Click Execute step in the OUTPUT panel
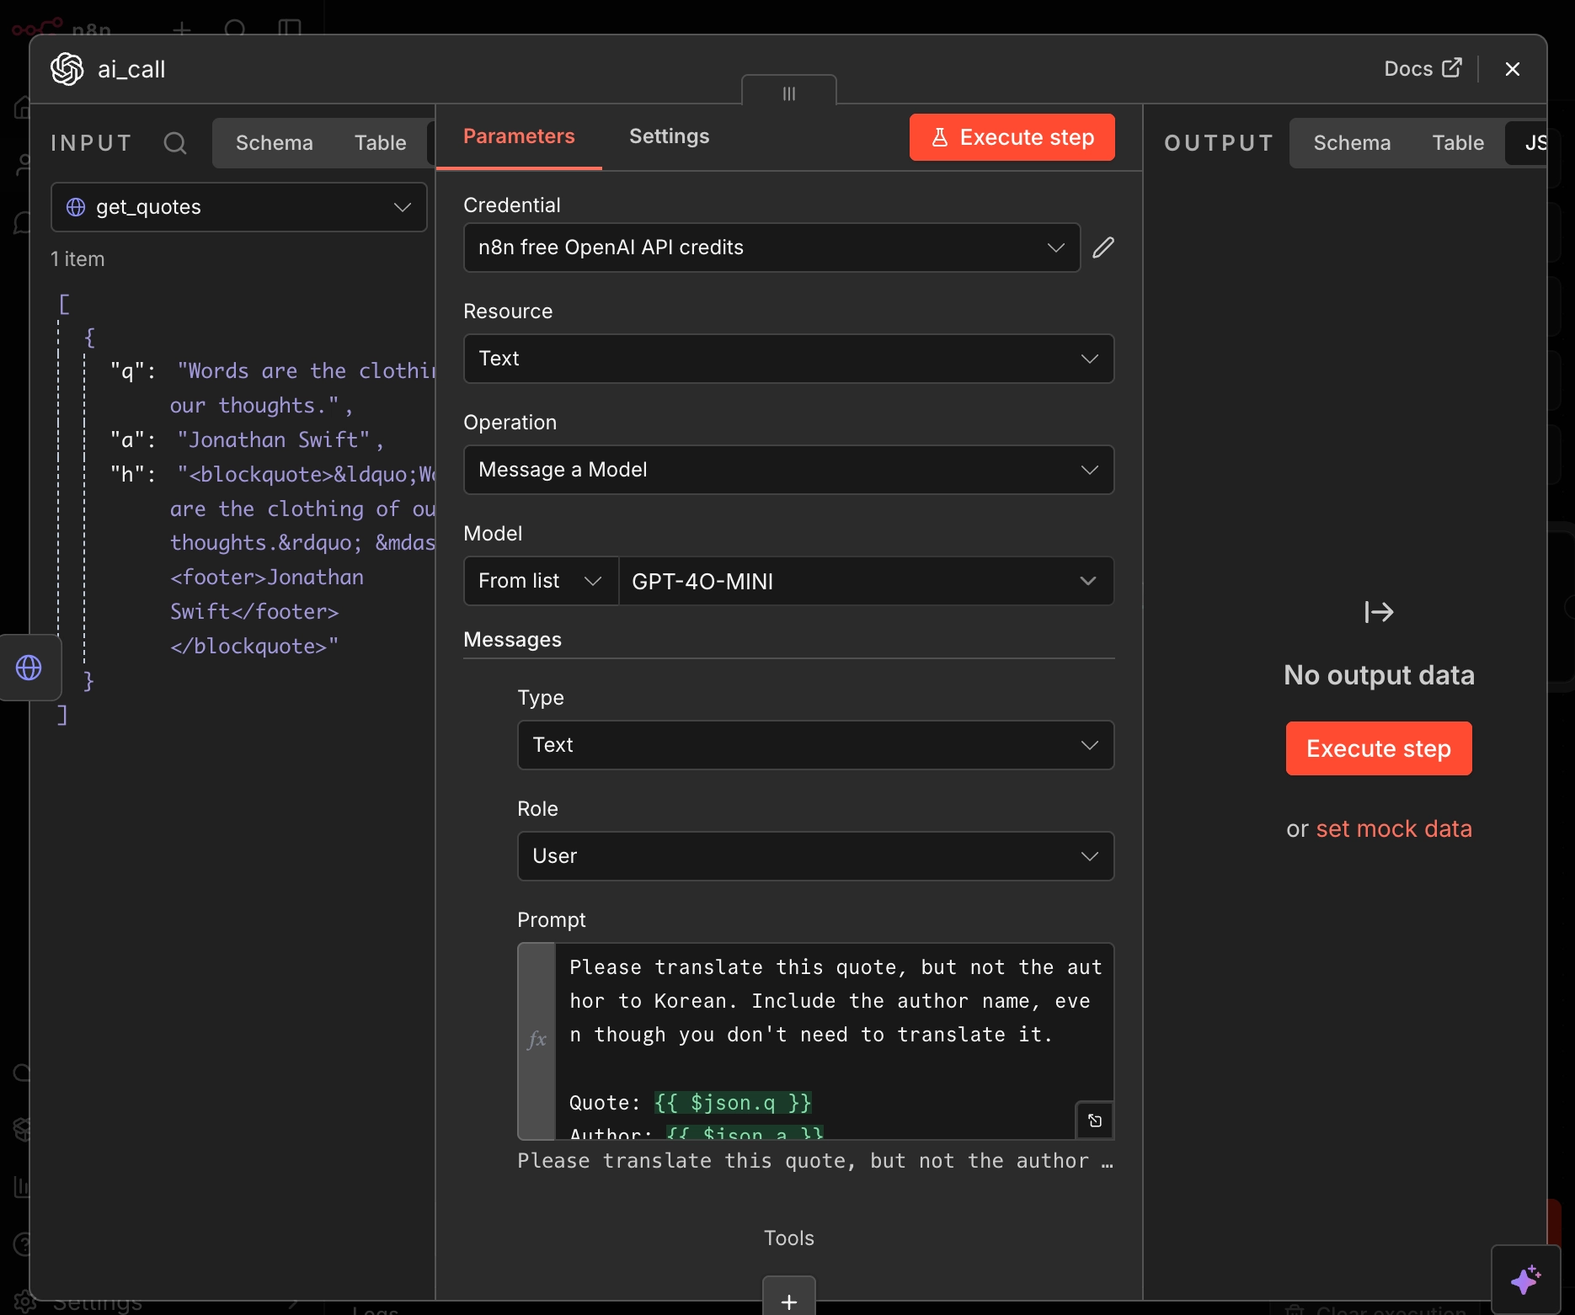This screenshot has height=1315, width=1575. pos(1379,748)
